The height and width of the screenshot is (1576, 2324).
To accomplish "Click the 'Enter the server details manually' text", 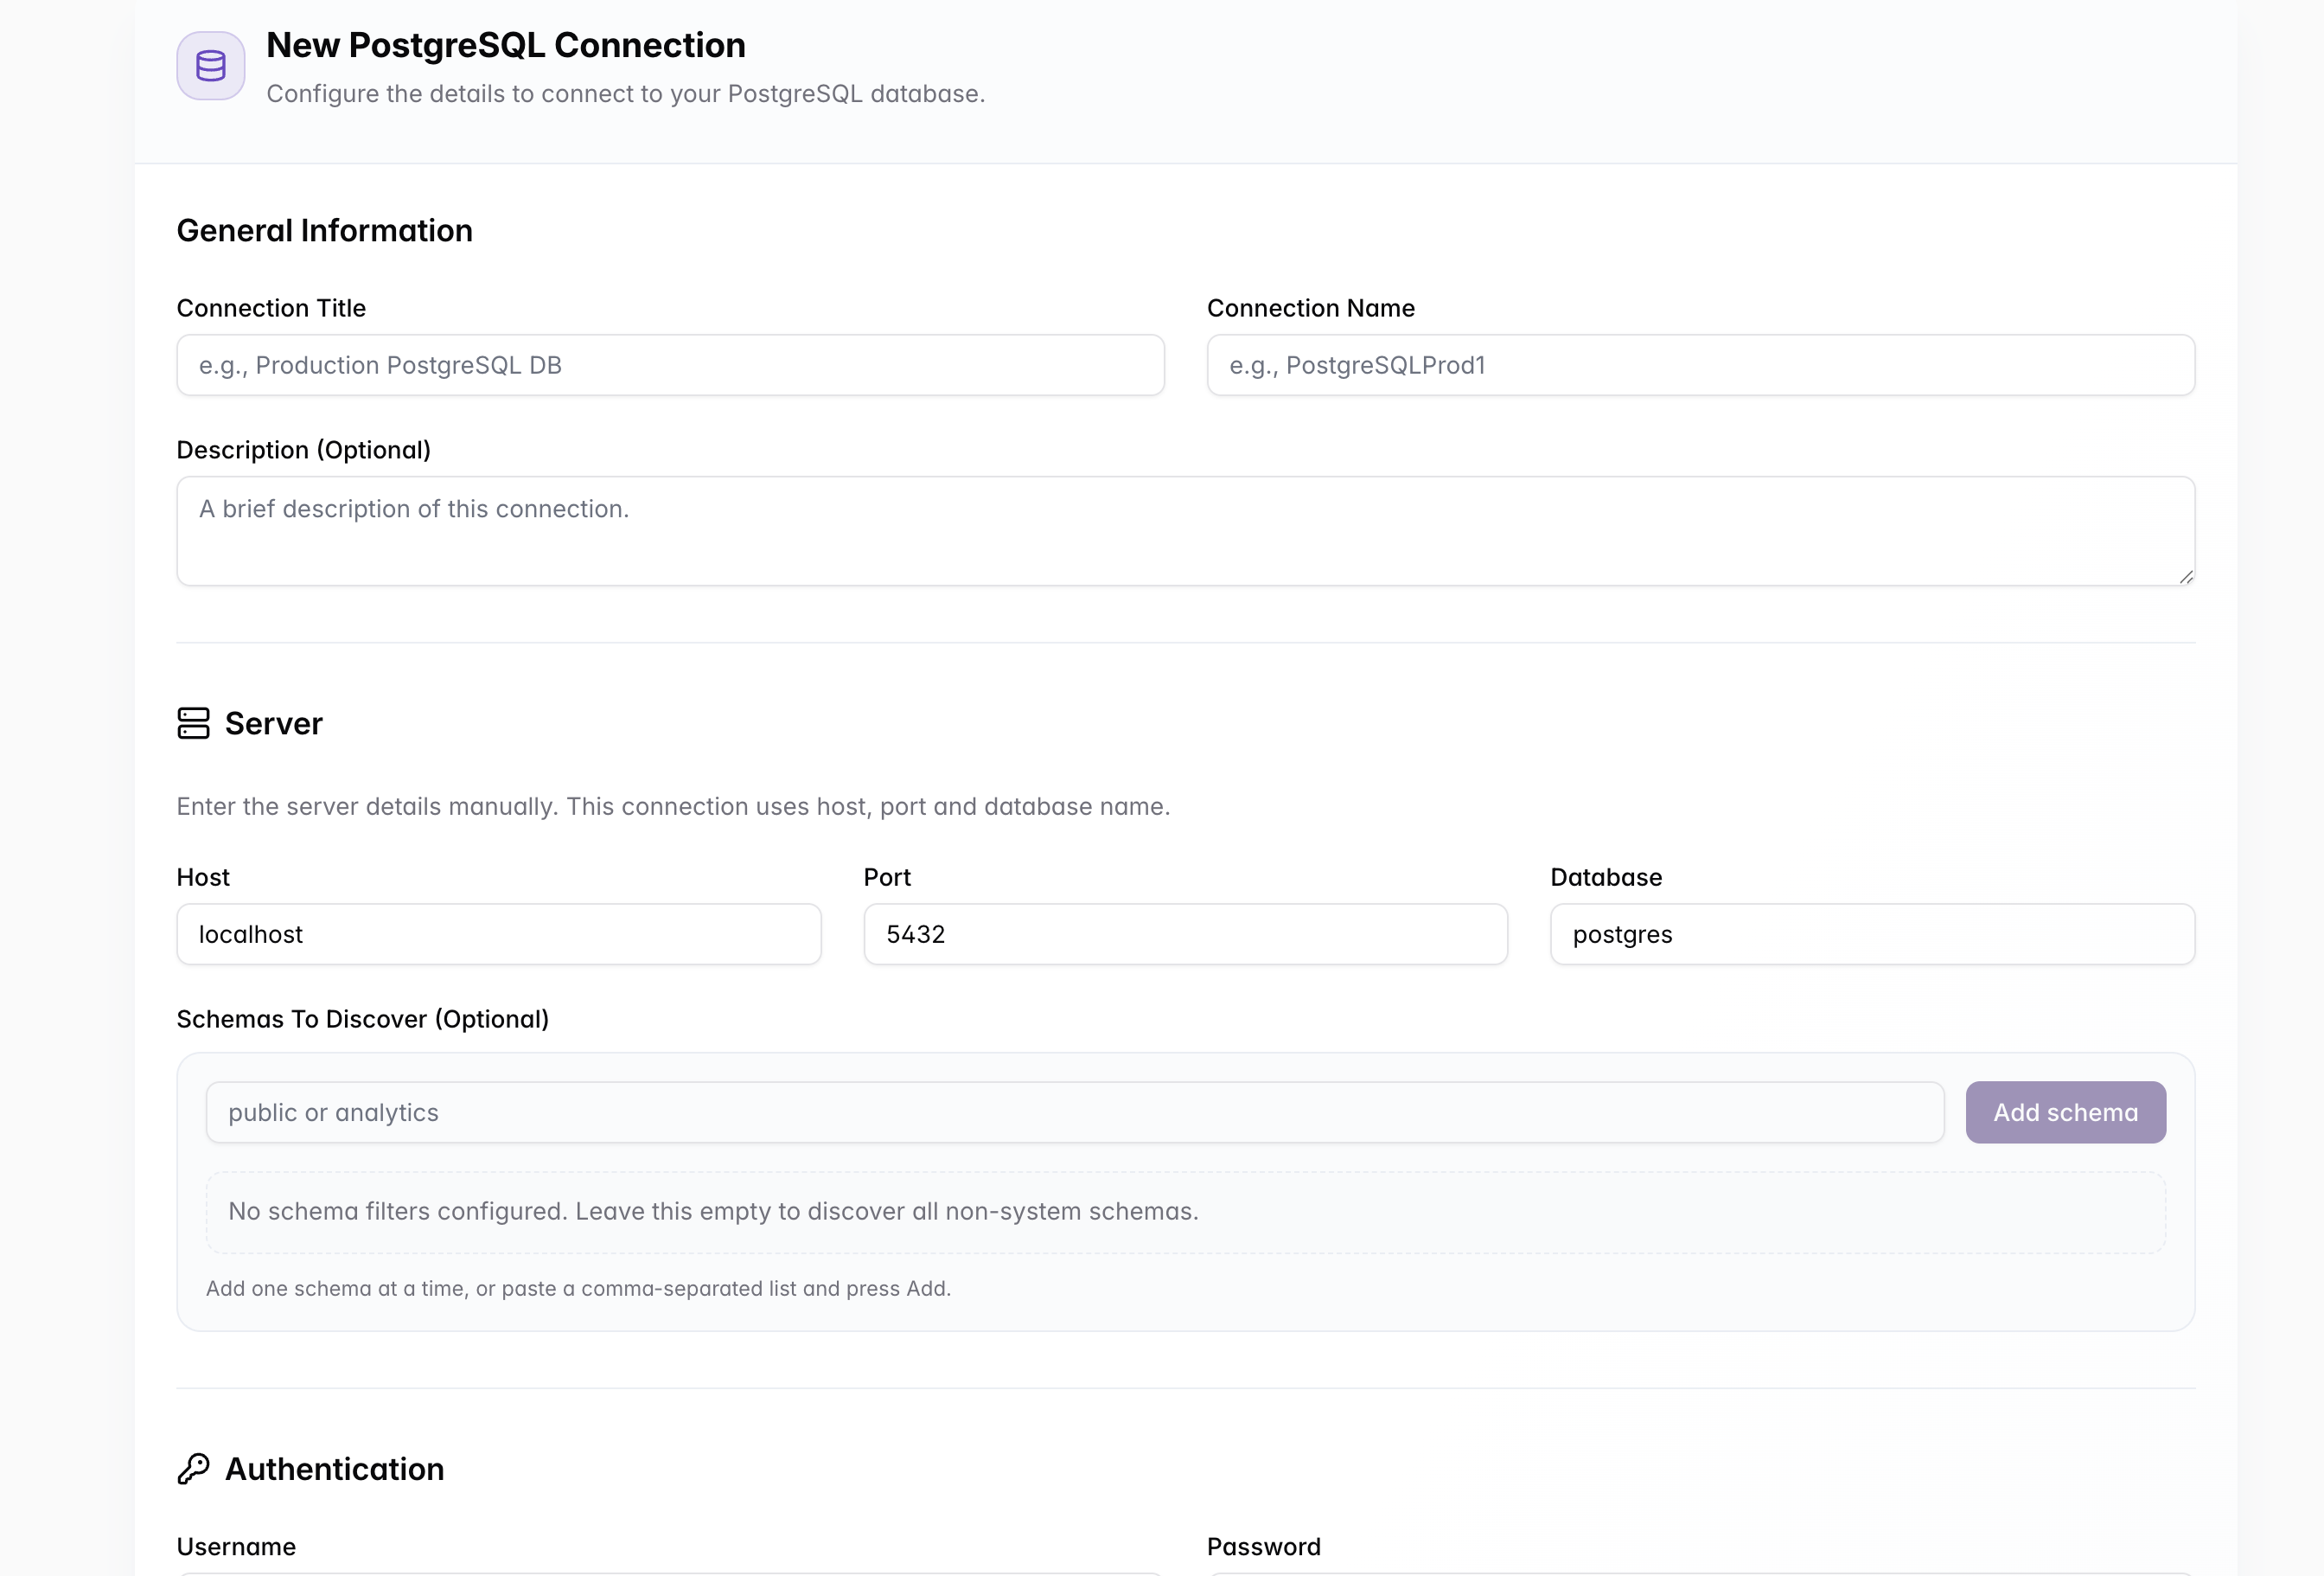I will (x=673, y=806).
